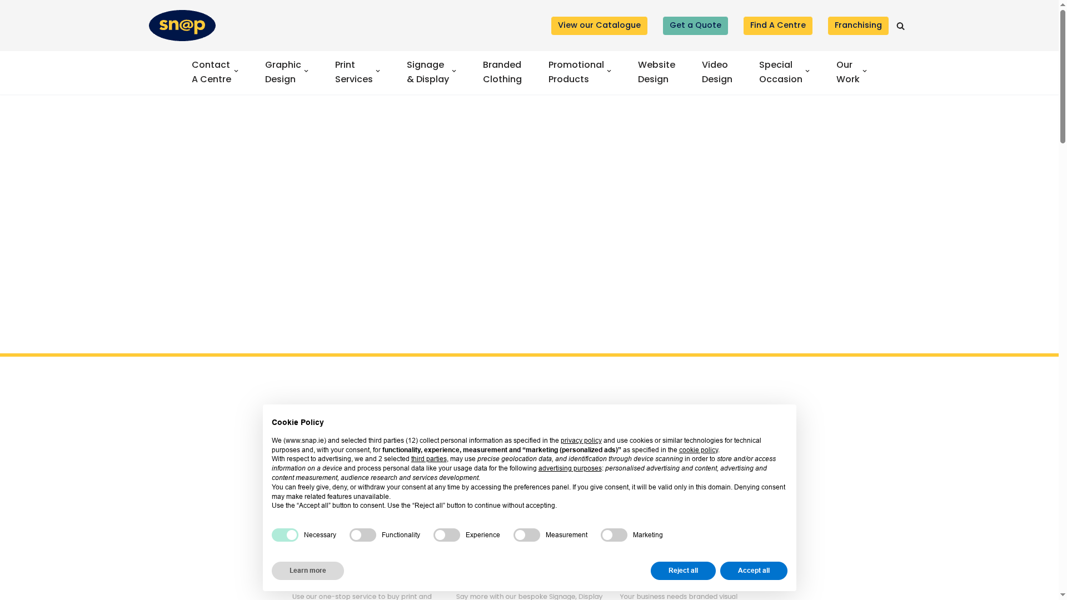The height and width of the screenshot is (600, 1067).
Task: Open the Branded Clothing menu item
Action: click(x=502, y=72)
